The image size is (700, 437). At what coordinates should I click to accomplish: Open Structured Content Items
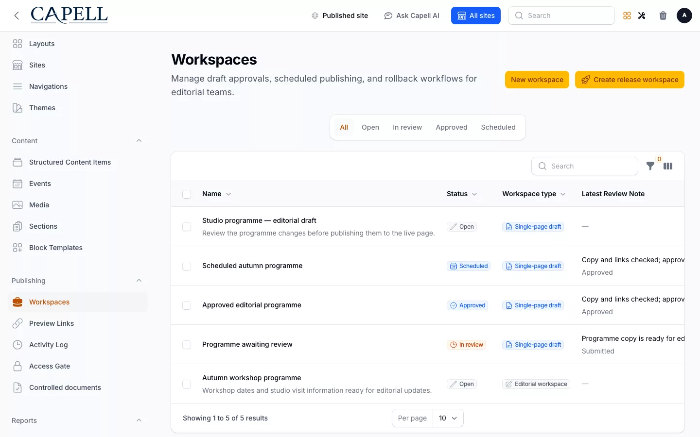pyautogui.click(x=78, y=162)
